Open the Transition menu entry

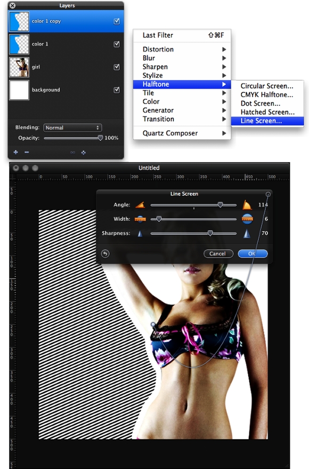[x=182, y=119]
